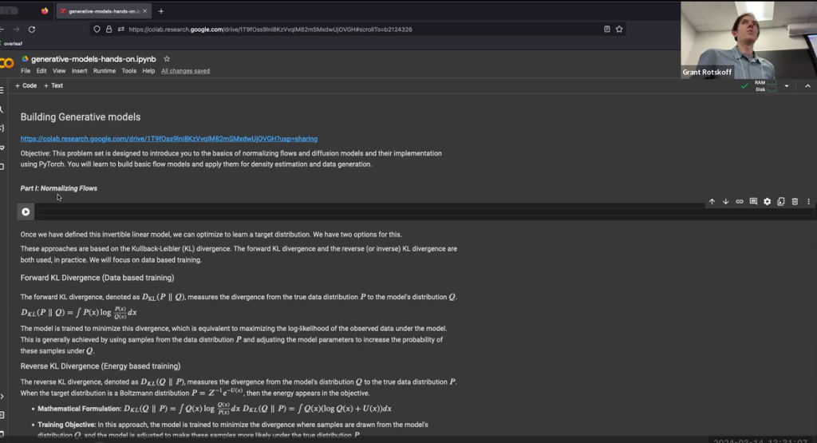The height and width of the screenshot is (443, 817).
Task: Select the generative-models-hands-on browser tab
Action: 104,11
